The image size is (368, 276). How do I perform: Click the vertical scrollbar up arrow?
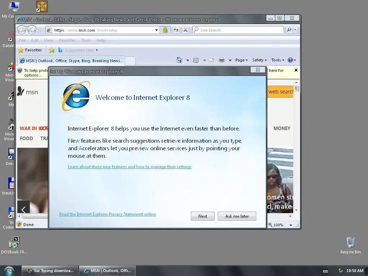[x=296, y=82]
